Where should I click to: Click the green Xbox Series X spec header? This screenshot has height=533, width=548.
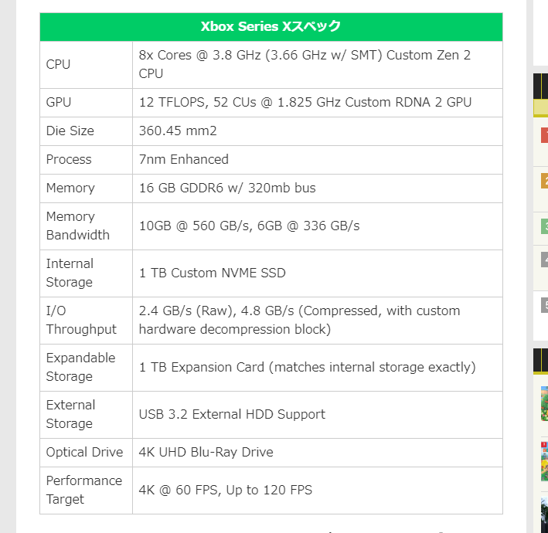tap(271, 26)
